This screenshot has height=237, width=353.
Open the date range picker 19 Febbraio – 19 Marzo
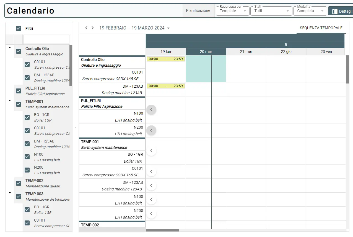(134, 28)
